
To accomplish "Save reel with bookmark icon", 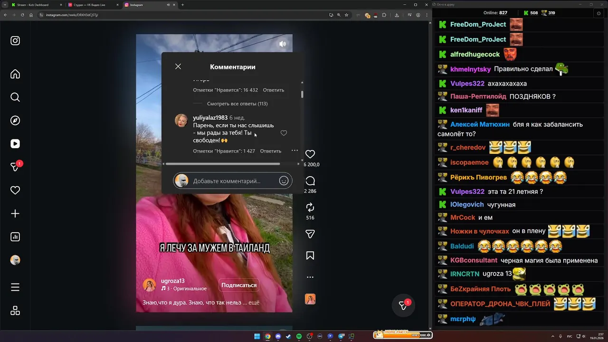I will [x=310, y=256].
